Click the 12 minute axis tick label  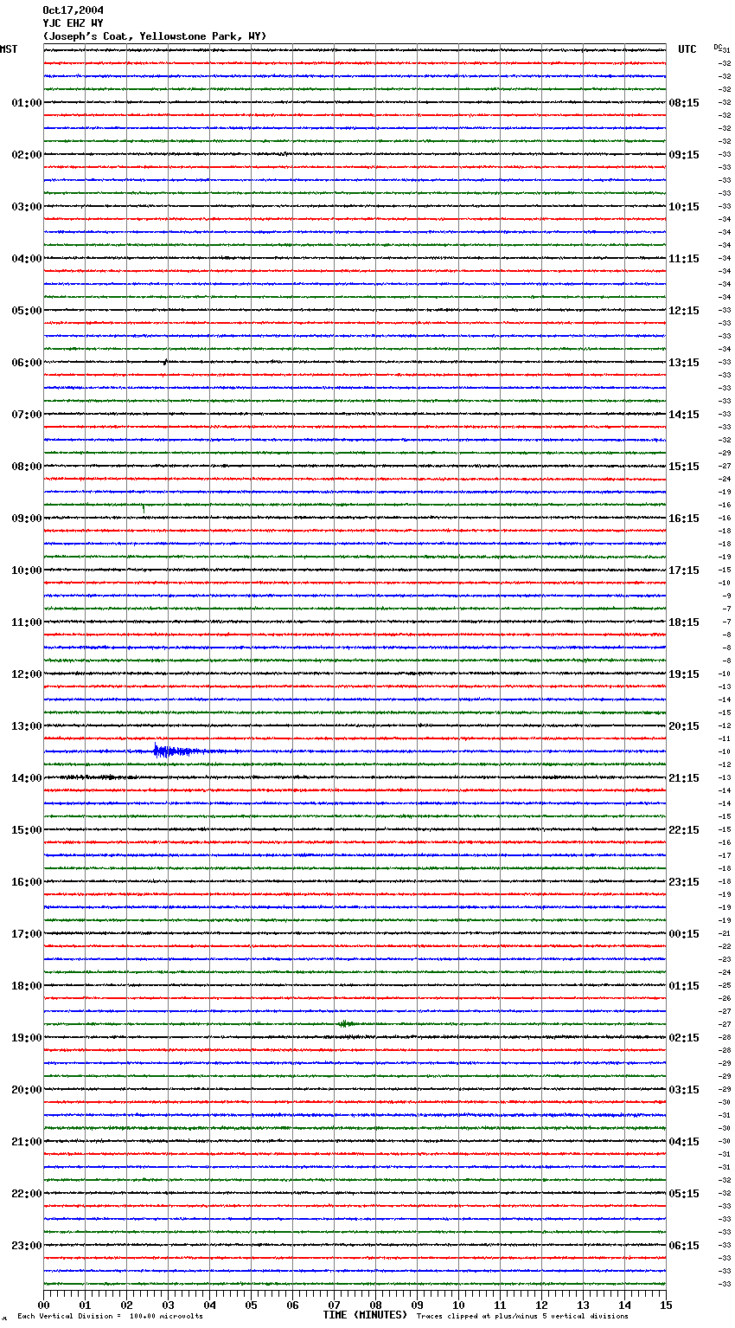(541, 1305)
